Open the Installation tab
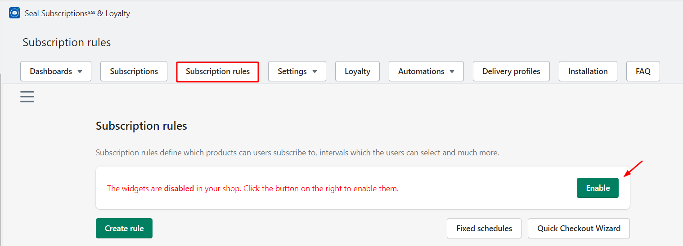The width and height of the screenshot is (683, 246). [588, 71]
